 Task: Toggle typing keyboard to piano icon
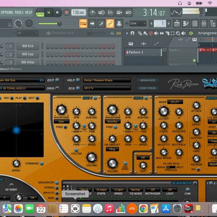click(x=83, y=23)
